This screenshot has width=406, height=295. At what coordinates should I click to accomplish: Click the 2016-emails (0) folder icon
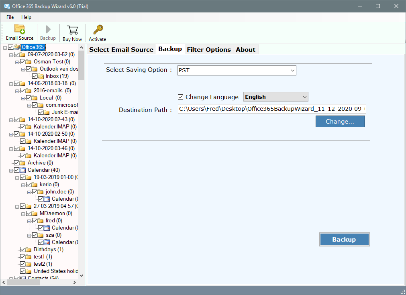point(29,91)
